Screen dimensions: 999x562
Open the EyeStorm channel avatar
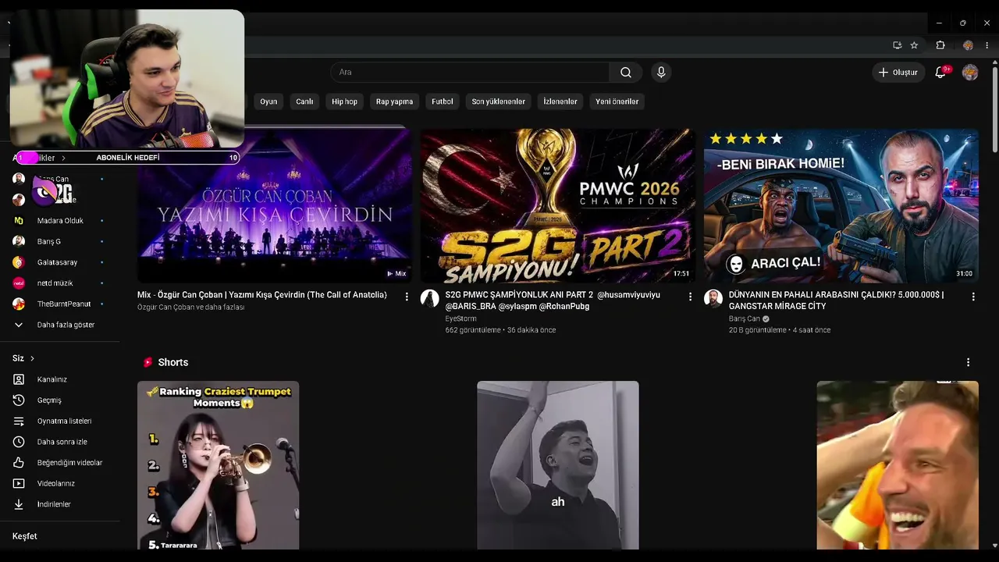[430, 298]
